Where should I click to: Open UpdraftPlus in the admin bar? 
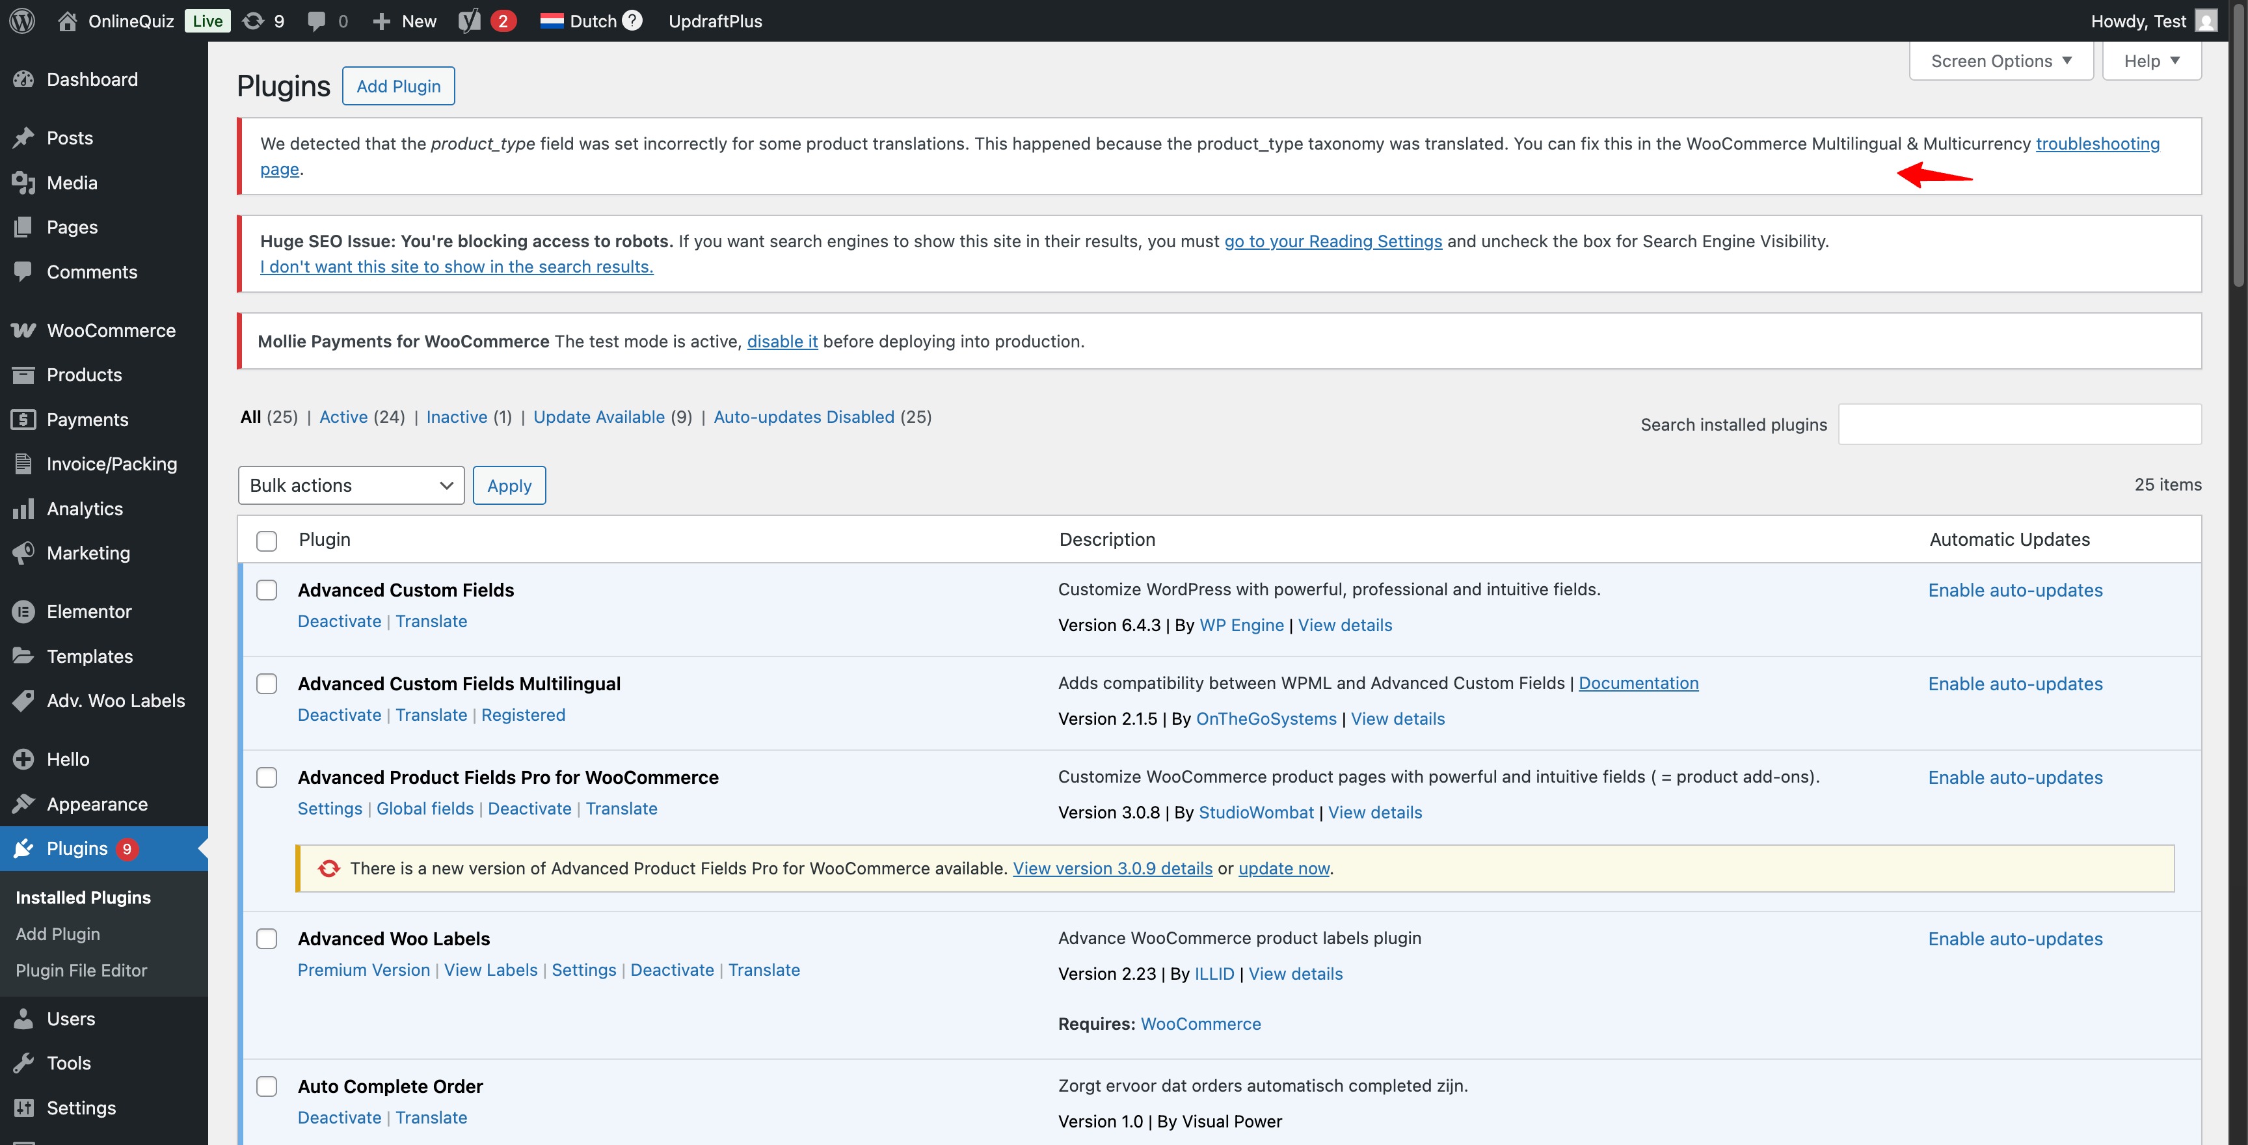715,21
